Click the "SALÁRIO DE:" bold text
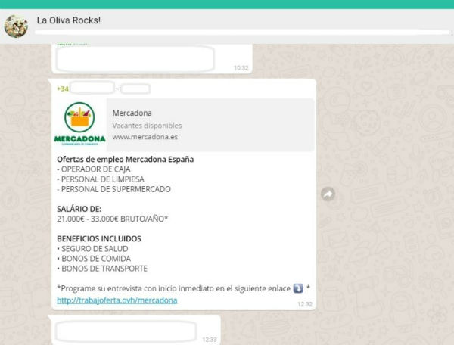This screenshot has width=454, height=345. click(x=79, y=208)
